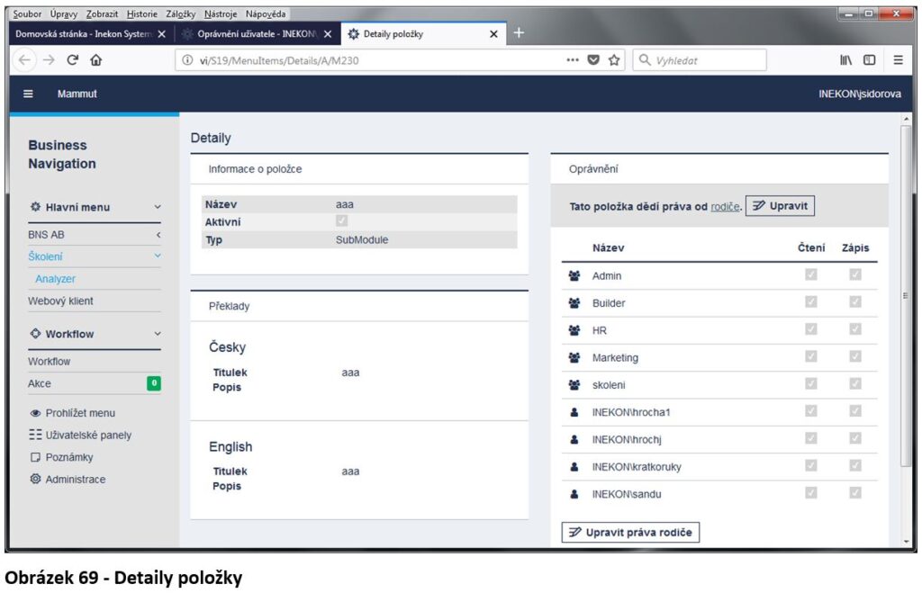This screenshot has height=593, width=922.
Task: Collapse the Workflow section header
Action: click(x=158, y=334)
